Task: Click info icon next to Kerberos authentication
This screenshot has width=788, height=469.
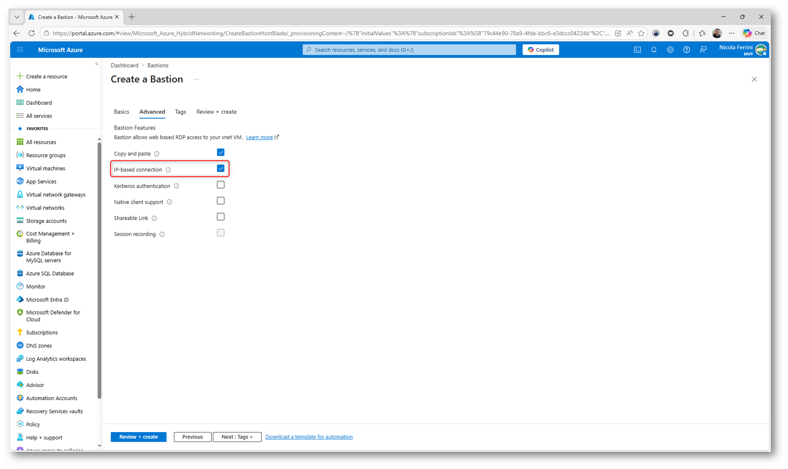Action: [176, 186]
